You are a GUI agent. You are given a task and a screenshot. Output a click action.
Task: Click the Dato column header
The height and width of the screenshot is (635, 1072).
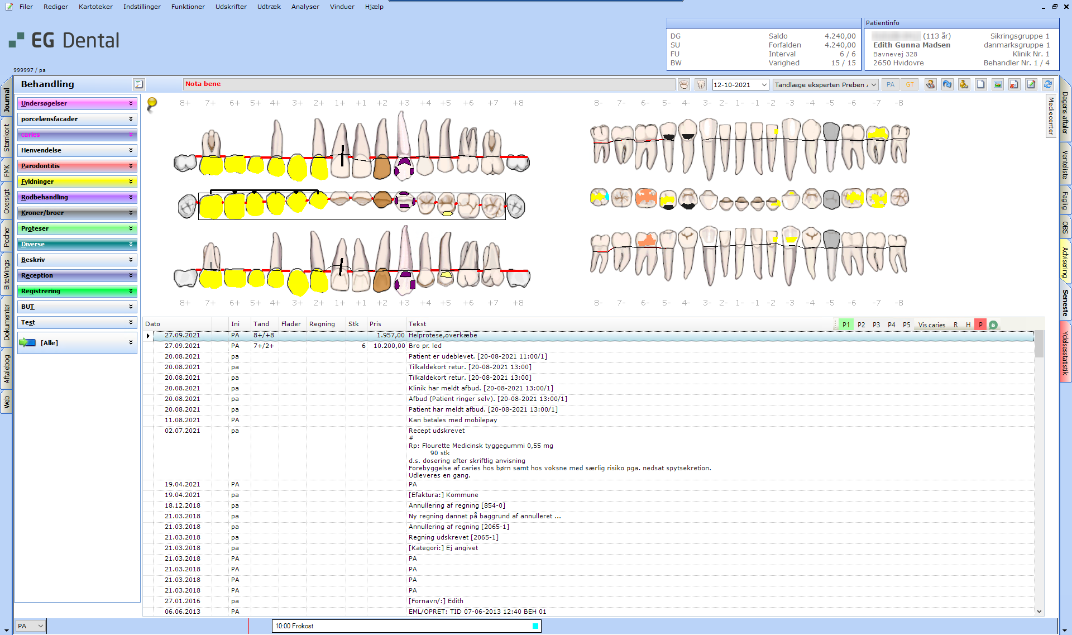coord(178,324)
